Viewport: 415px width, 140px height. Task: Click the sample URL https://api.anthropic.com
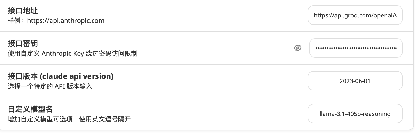[x=66, y=21]
